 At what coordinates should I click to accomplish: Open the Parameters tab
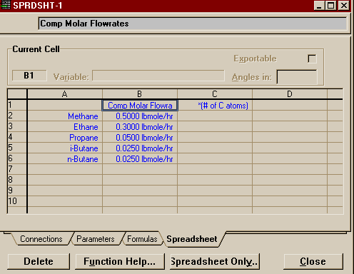[x=96, y=239]
